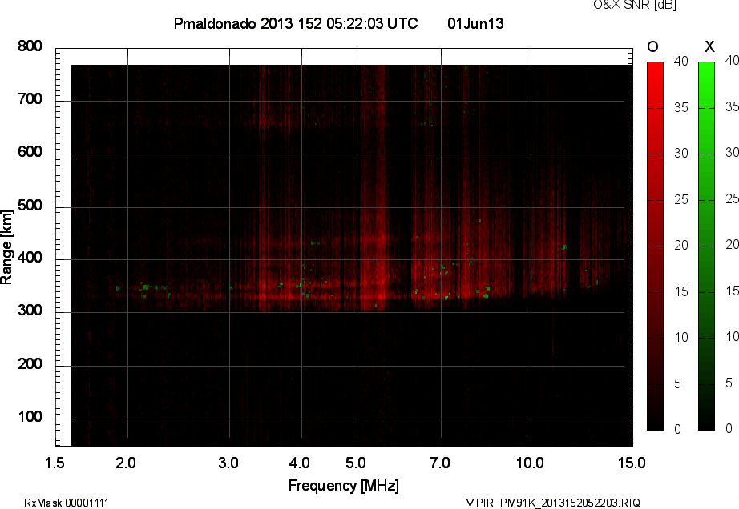Click the 800 tick on the range axis
739x509 pixels.
[x=30, y=47]
